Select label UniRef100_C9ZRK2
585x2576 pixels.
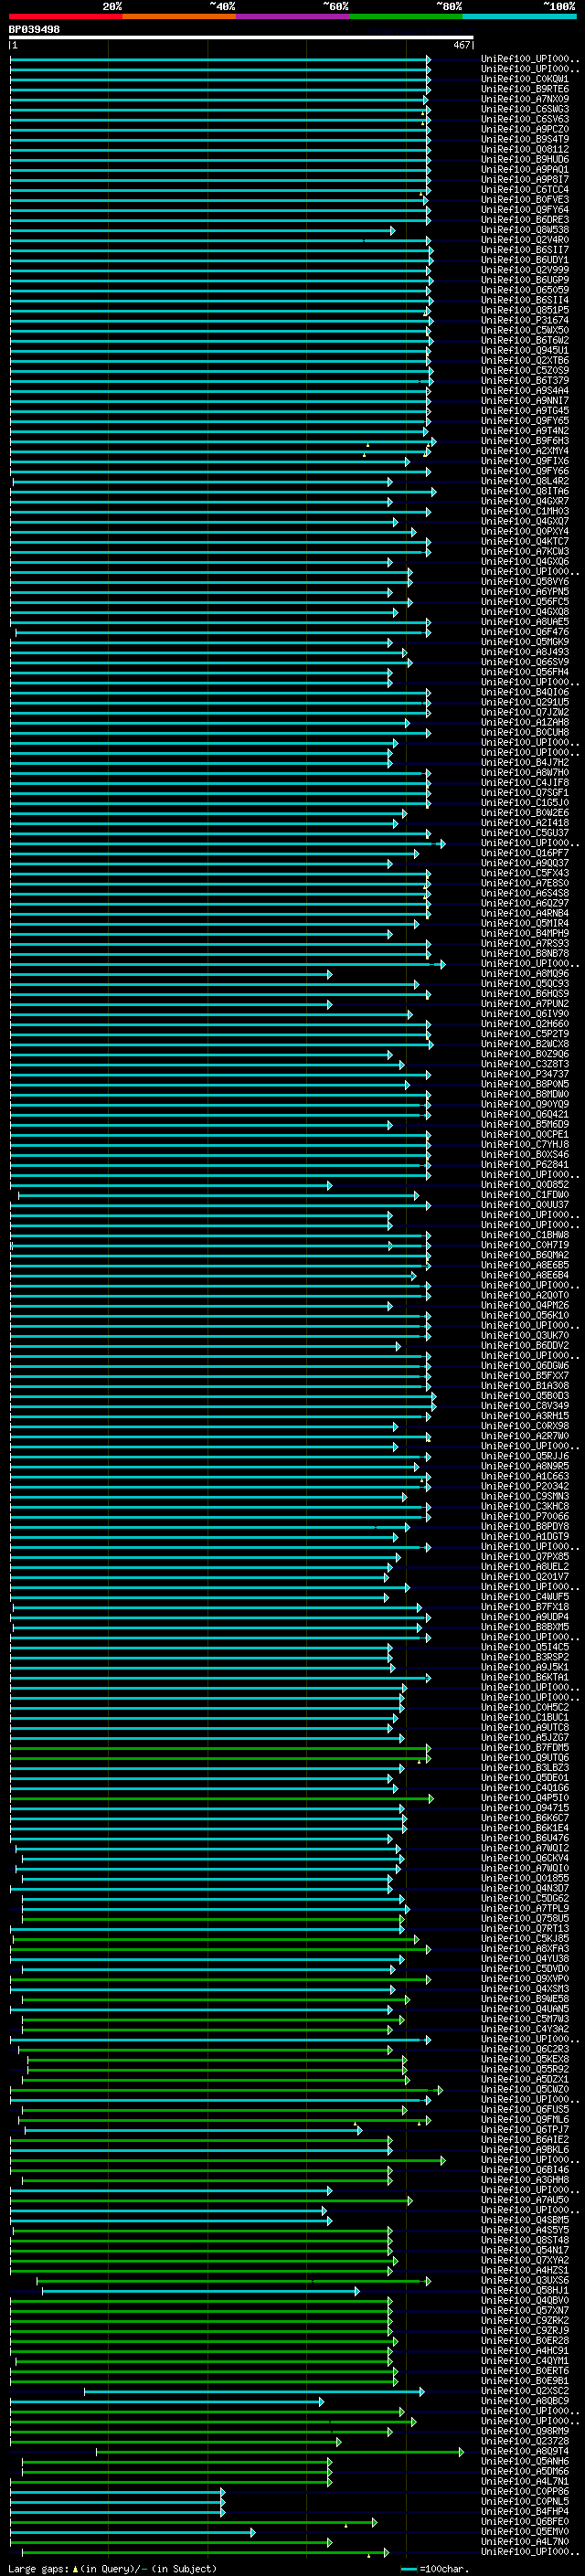(525, 2320)
